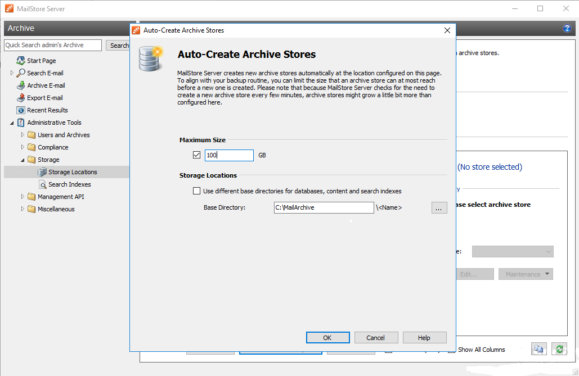Click the Administrative Tools clipboard icon
579x376 pixels.
coord(21,123)
